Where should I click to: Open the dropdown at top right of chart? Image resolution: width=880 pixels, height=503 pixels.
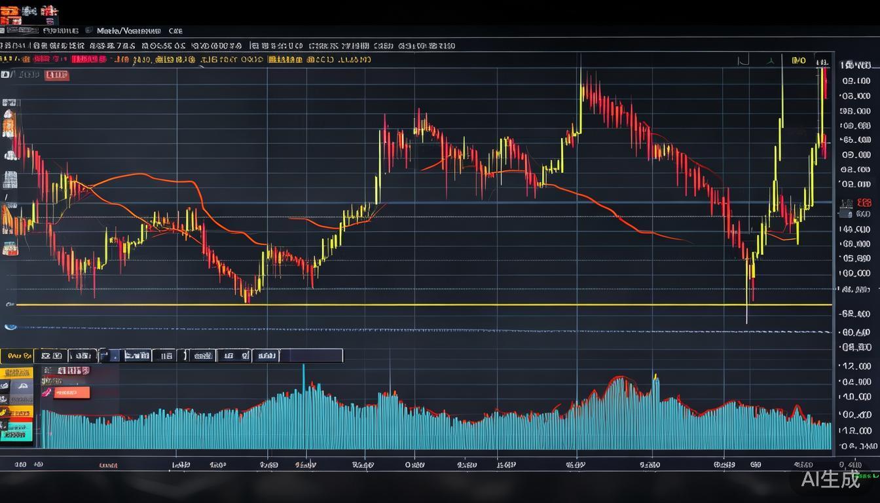798,61
